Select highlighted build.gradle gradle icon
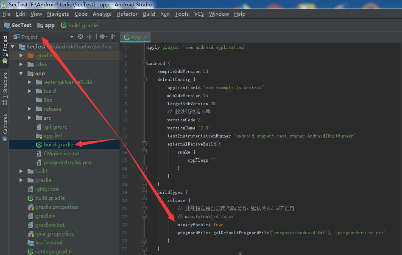Screen dimensions: 402x255 pyautogui.click(x=39, y=145)
